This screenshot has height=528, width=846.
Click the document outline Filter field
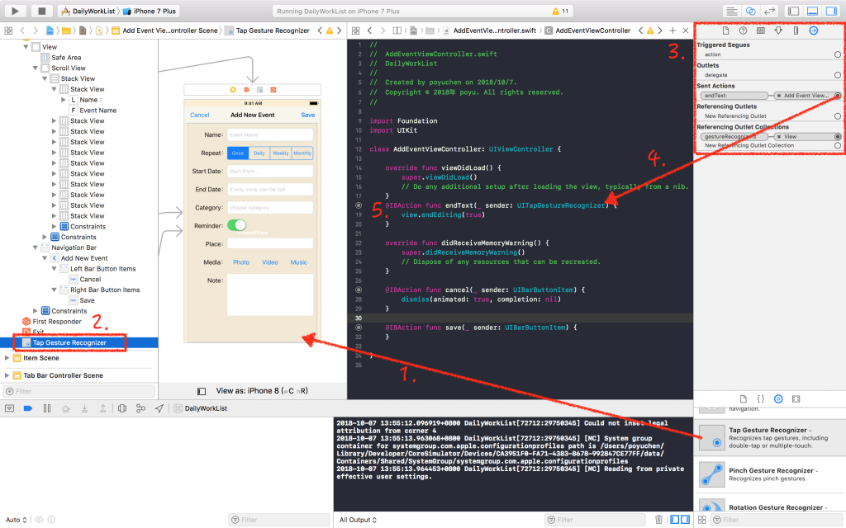(79, 390)
